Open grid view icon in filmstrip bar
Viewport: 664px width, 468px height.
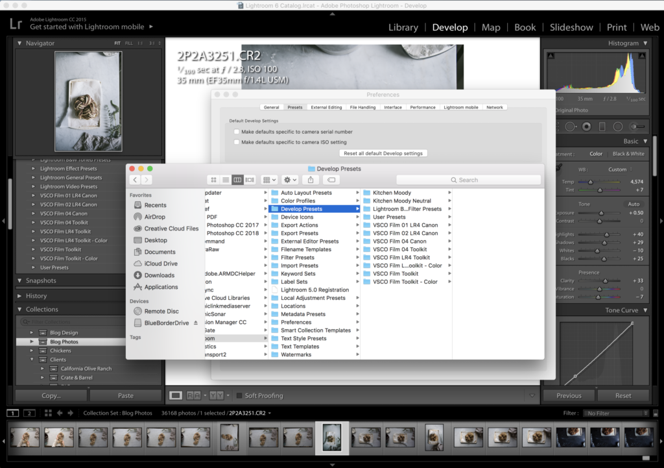pos(48,413)
